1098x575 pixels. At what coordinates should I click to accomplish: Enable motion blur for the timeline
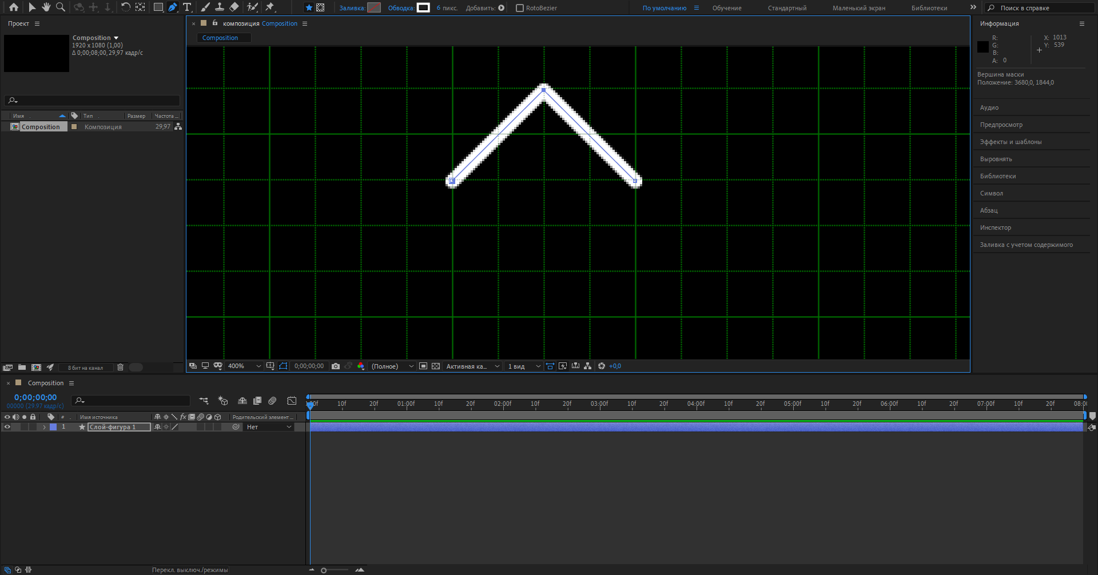tap(272, 401)
